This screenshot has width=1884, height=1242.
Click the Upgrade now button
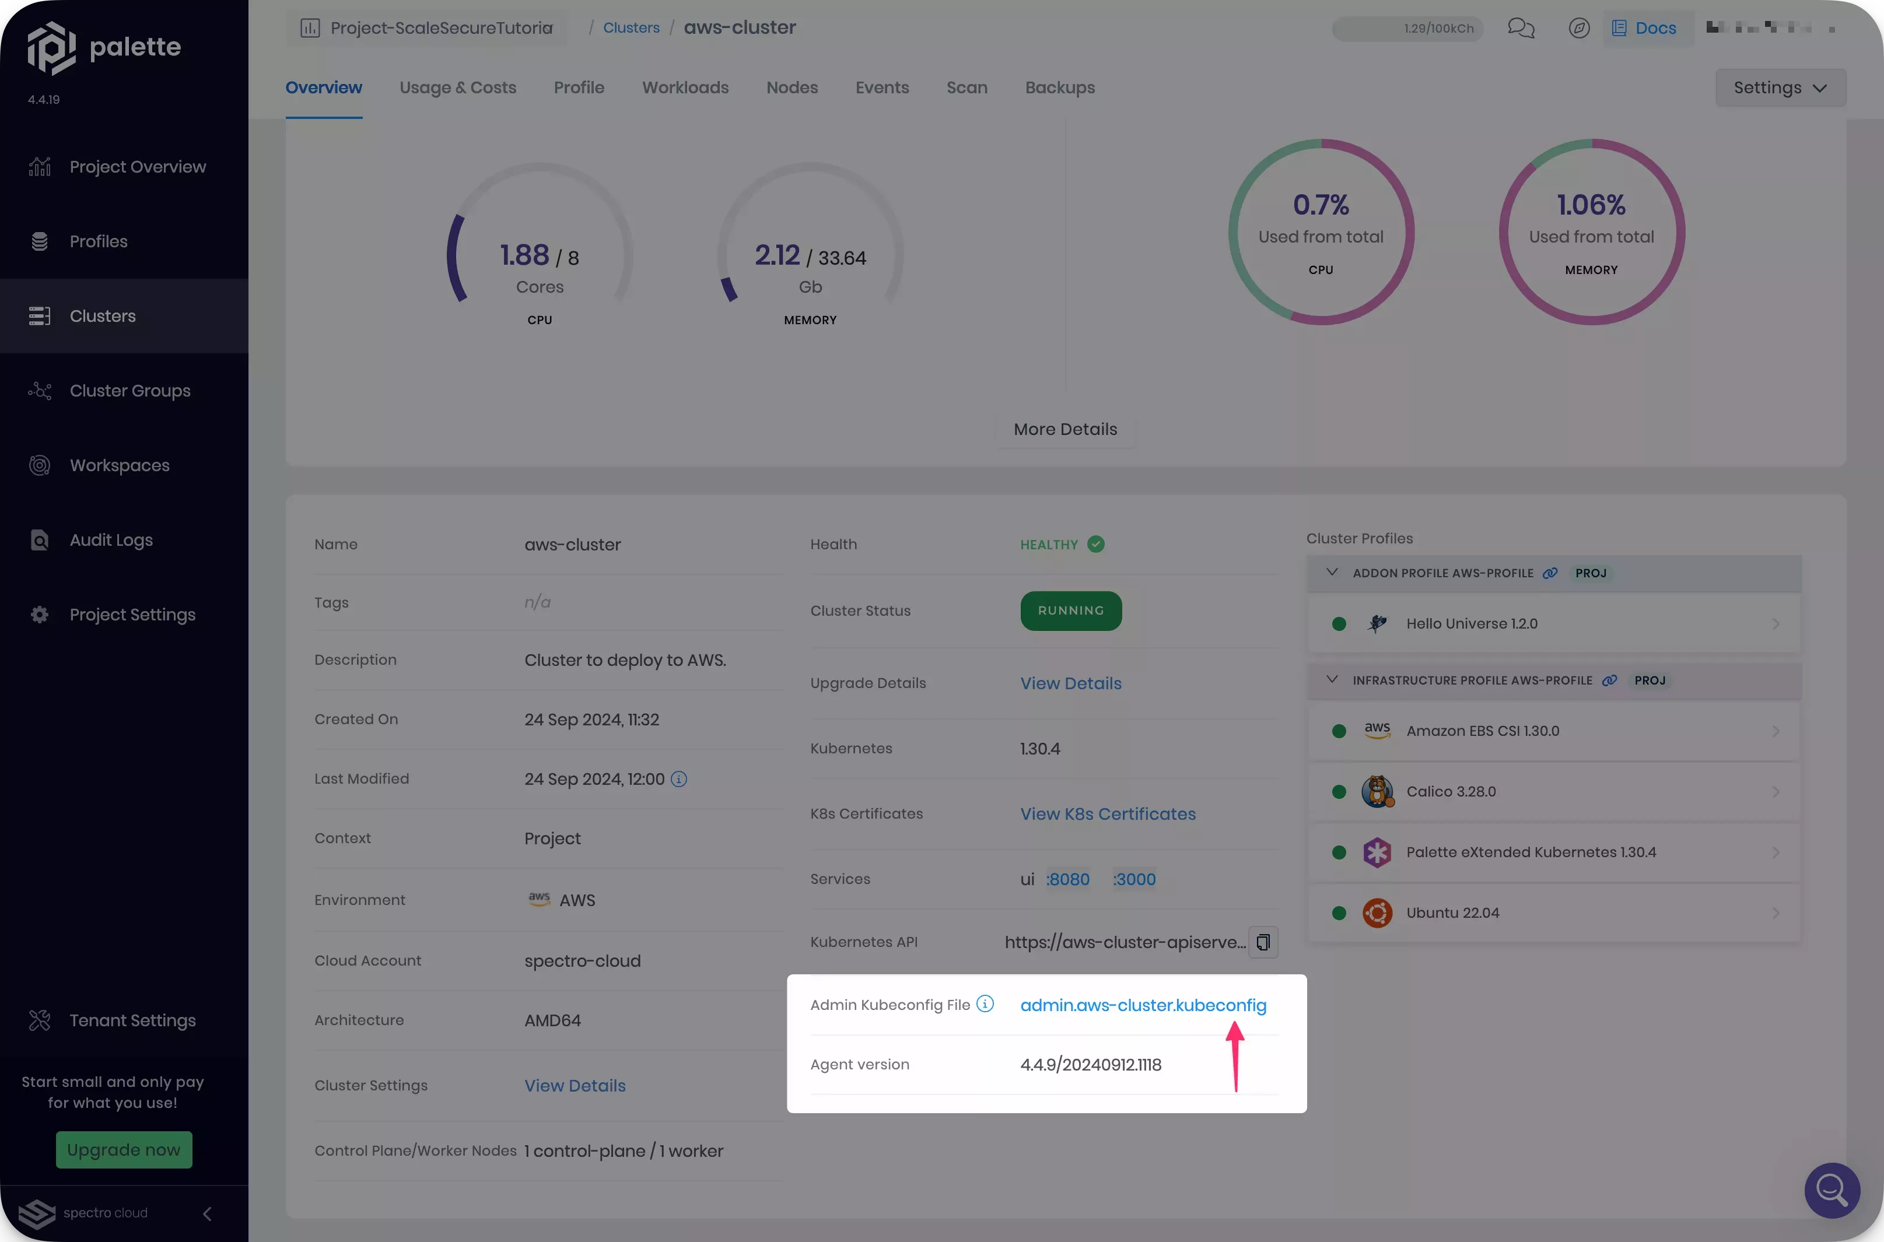point(124,1149)
